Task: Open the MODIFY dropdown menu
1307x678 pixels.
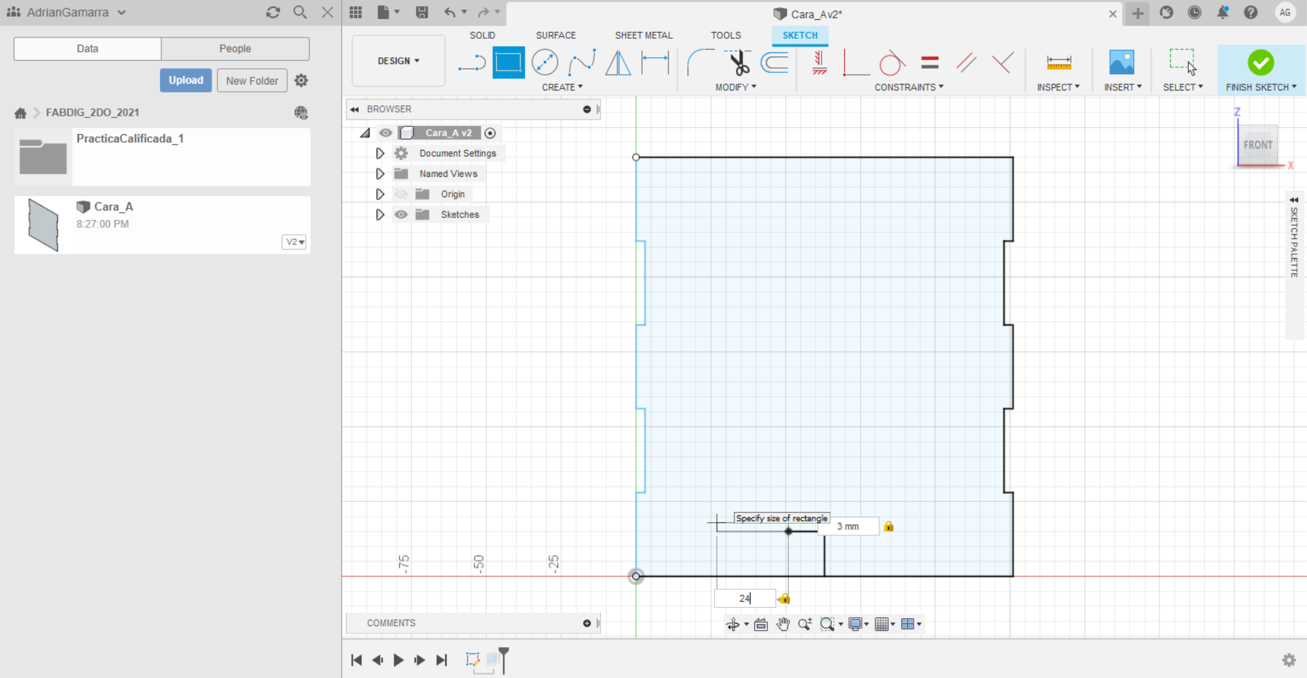Action: tap(735, 87)
